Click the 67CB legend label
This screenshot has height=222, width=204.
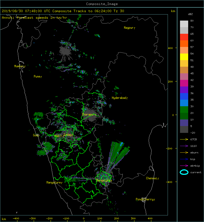[x=193, y=139]
